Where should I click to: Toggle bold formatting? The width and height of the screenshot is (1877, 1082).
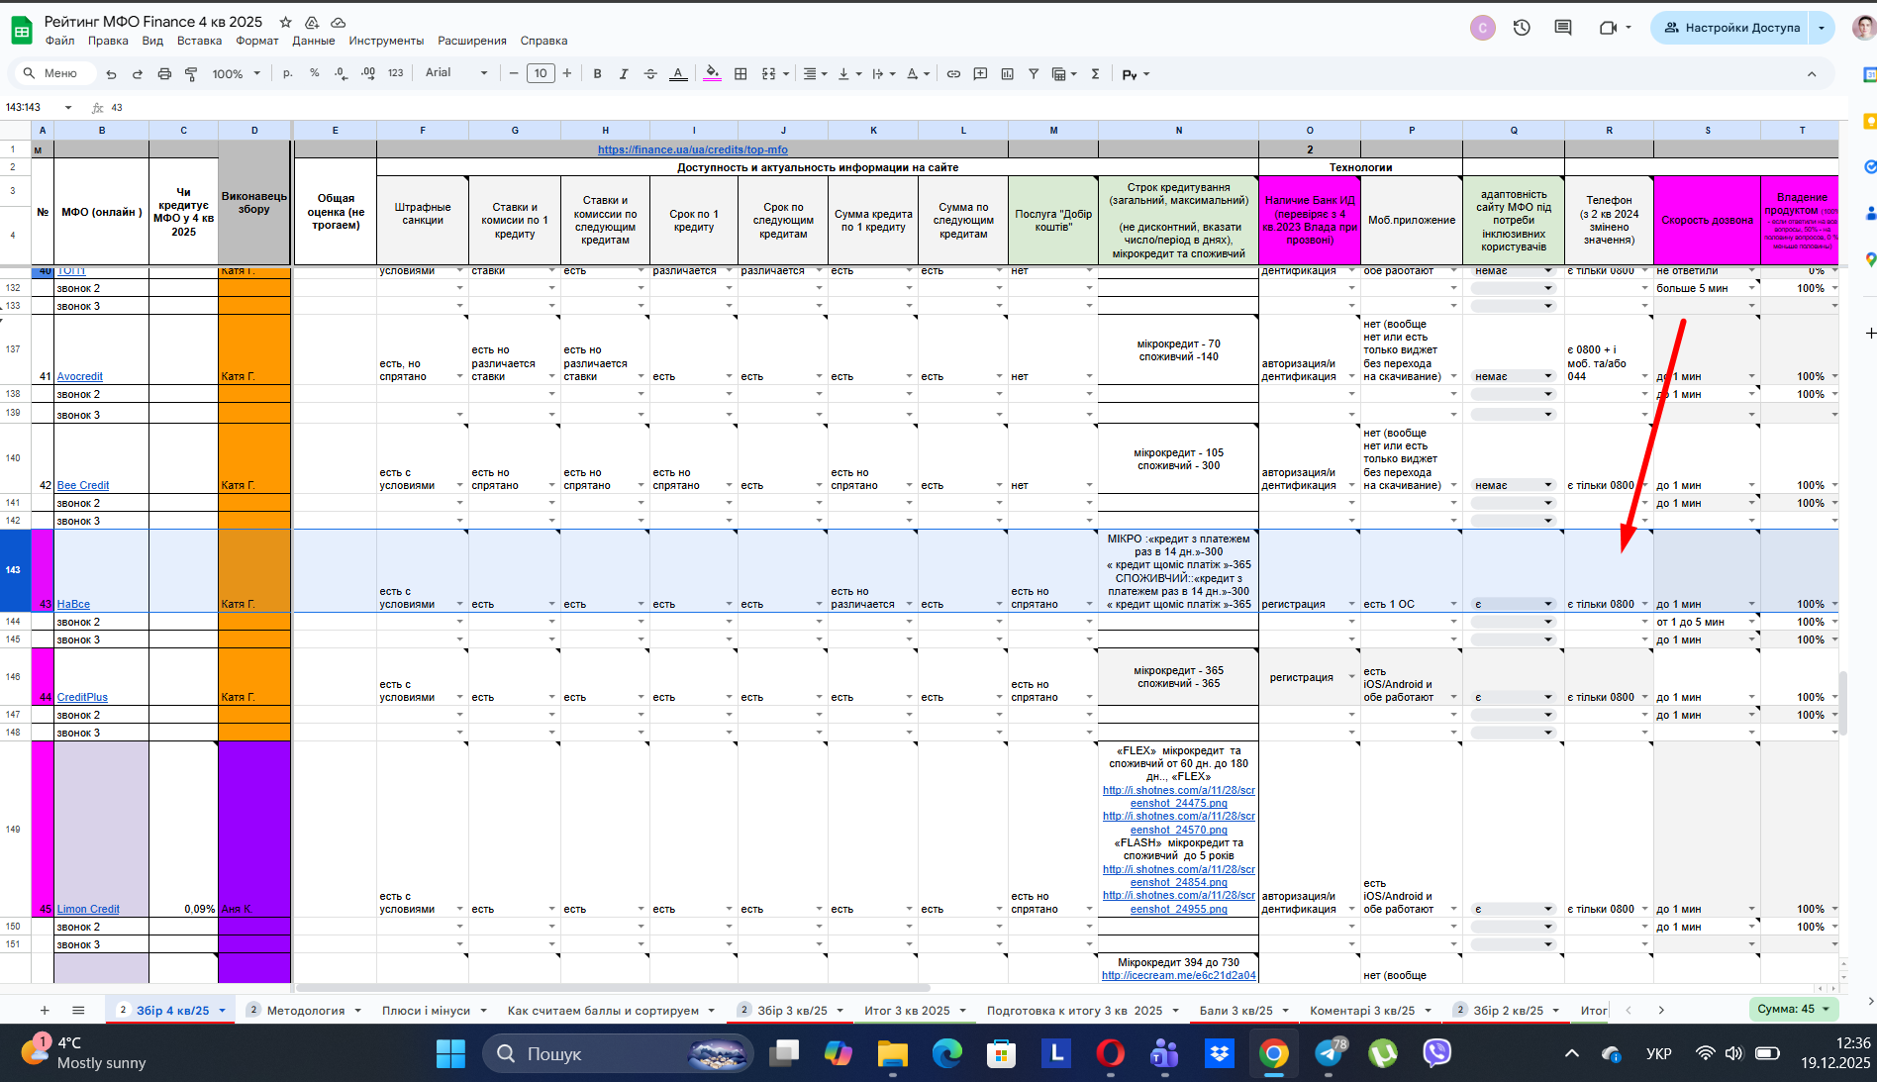click(597, 74)
